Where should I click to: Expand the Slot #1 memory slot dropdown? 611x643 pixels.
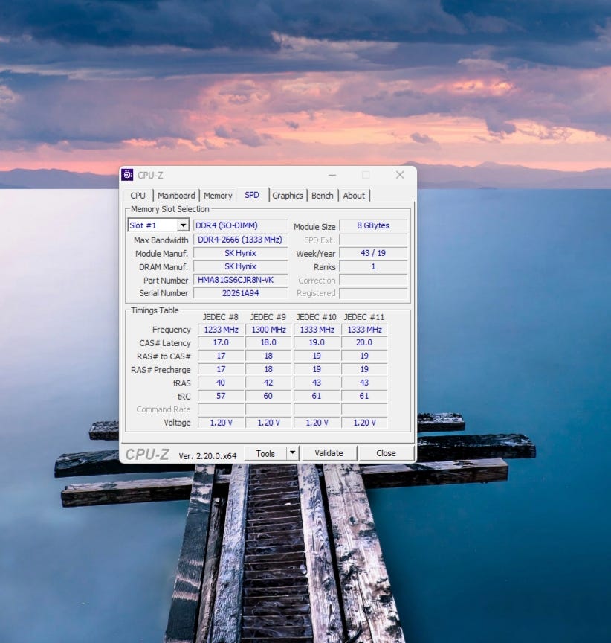tap(183, 225)
